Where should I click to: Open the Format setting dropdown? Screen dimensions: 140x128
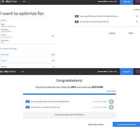[x=28, y=61]
